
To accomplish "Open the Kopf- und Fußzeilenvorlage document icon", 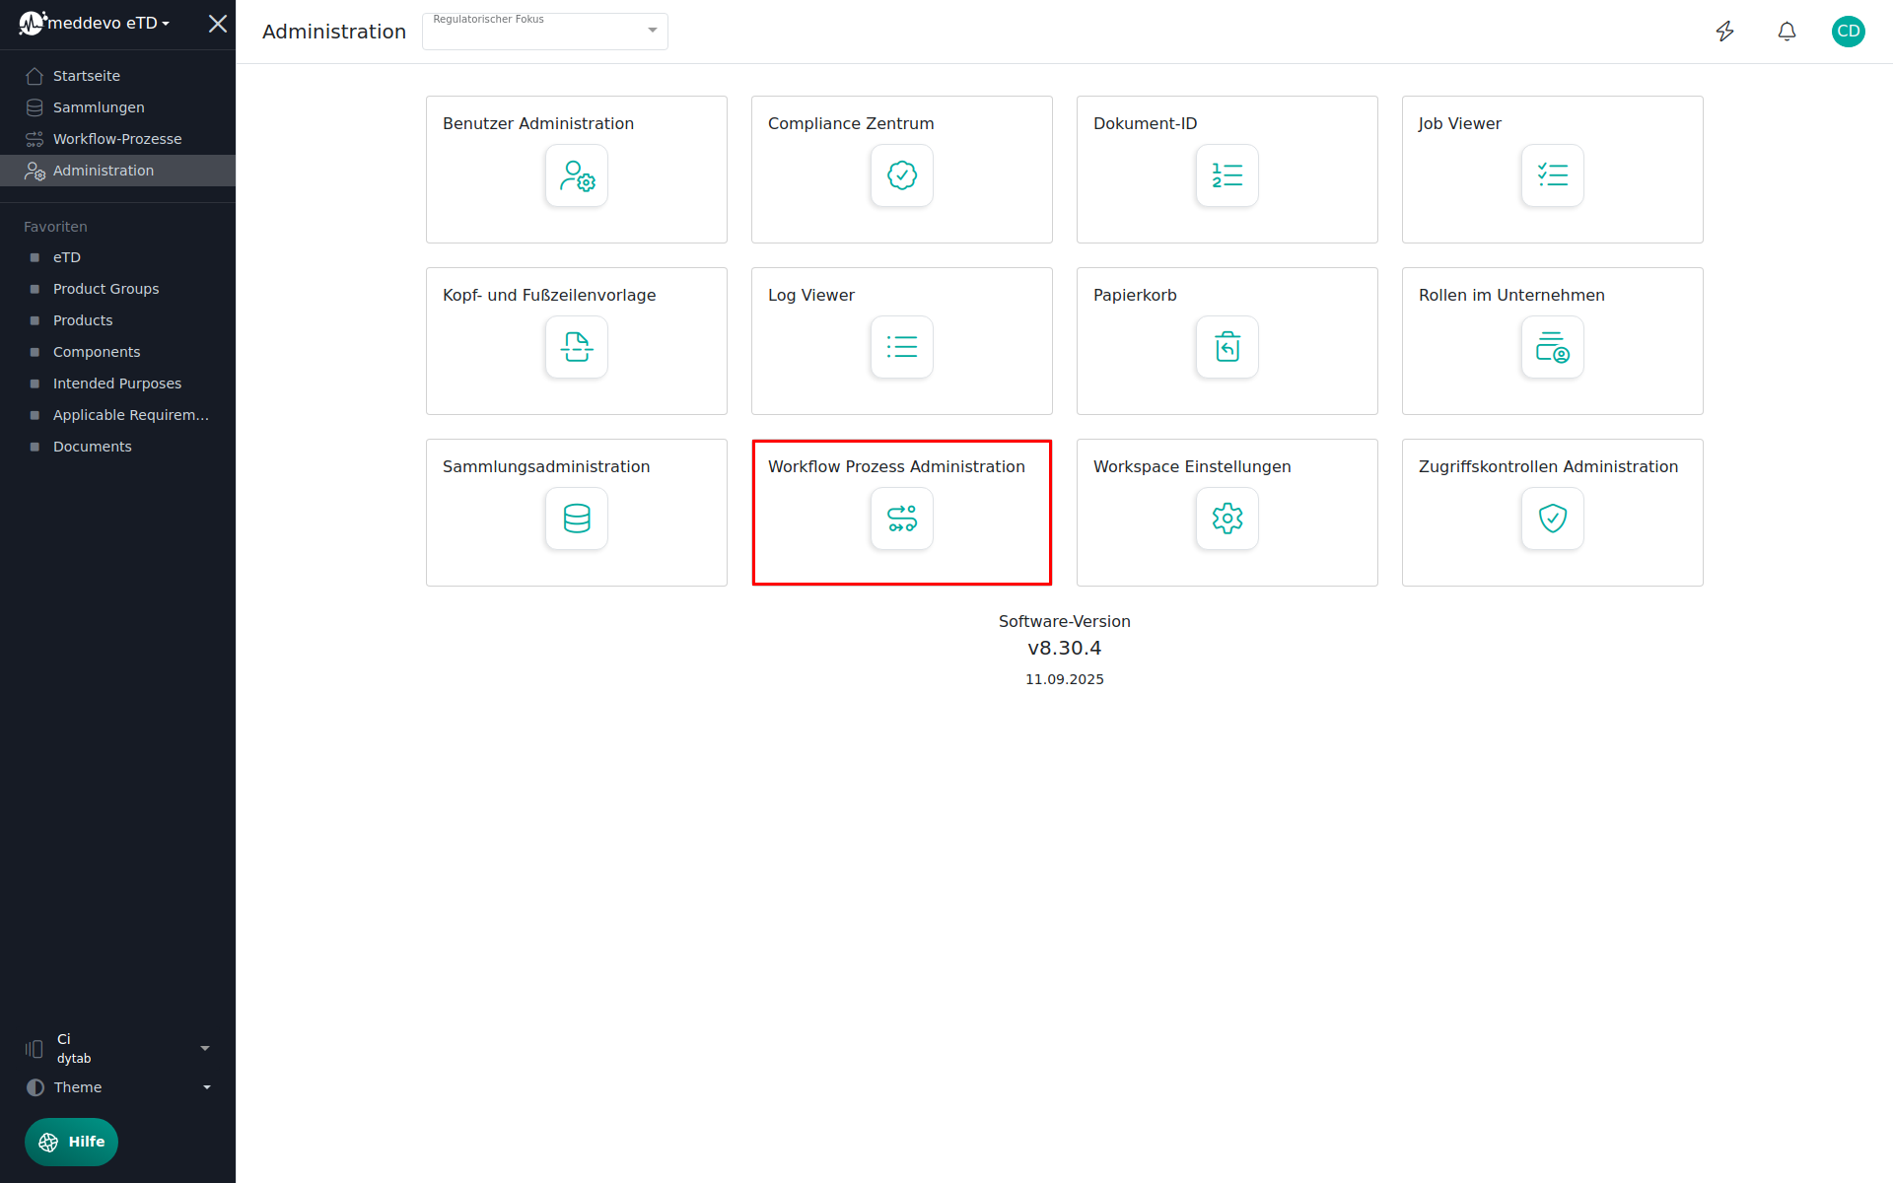I will 577,347.
